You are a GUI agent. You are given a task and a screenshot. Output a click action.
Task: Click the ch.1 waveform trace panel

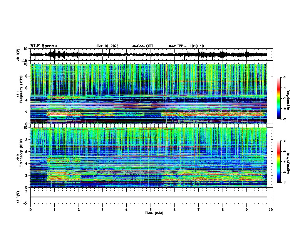coord(151,55)
